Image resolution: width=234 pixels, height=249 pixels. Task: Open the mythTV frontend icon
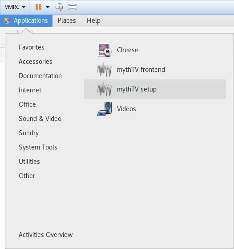click(105, 70)
